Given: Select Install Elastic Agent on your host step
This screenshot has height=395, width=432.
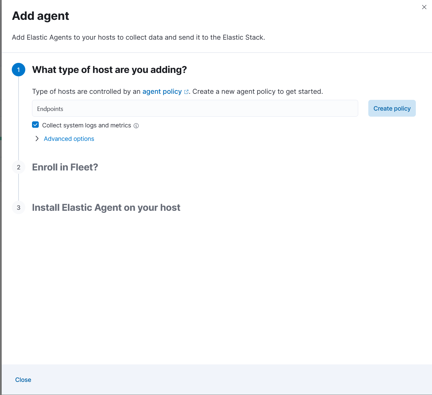Looking at the screenshot, I should pyautogui.click(x=106, y=207).
